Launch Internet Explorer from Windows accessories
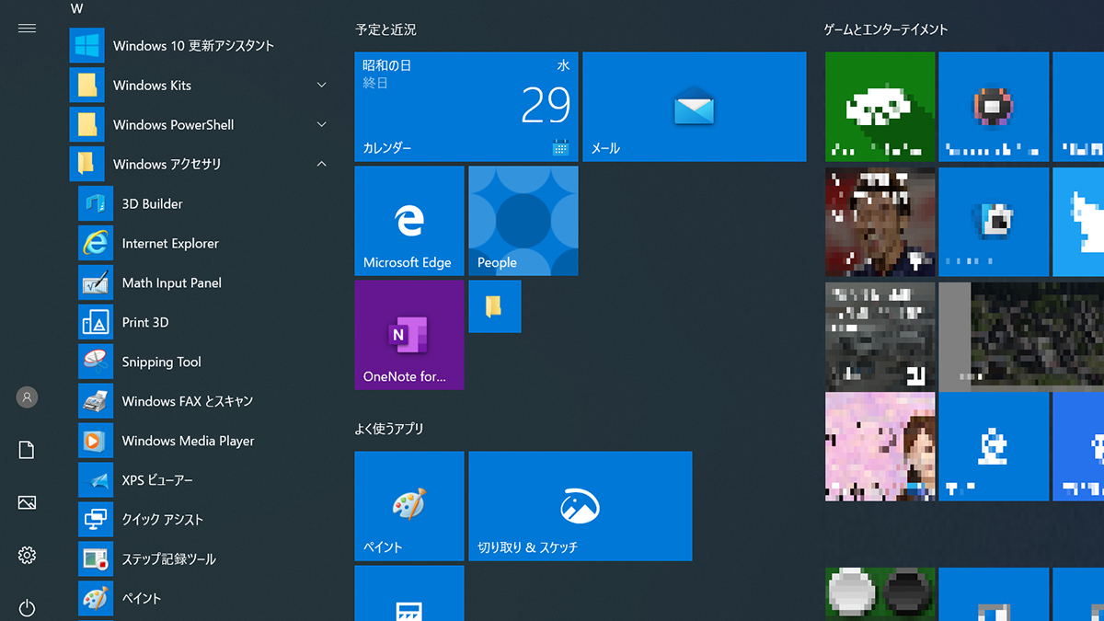 [x=170, y=244]
